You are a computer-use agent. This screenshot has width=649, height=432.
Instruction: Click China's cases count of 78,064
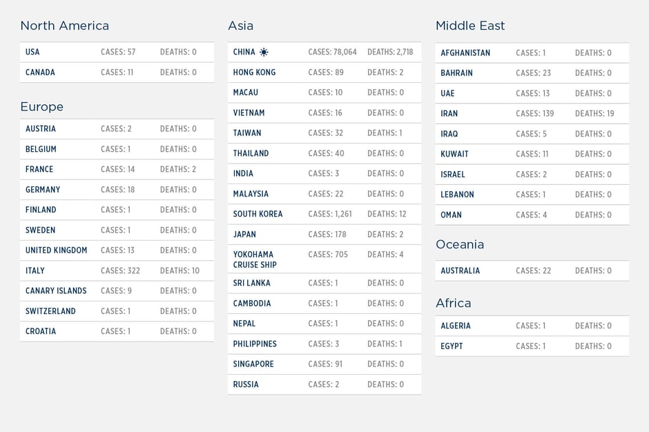point(333,52)
